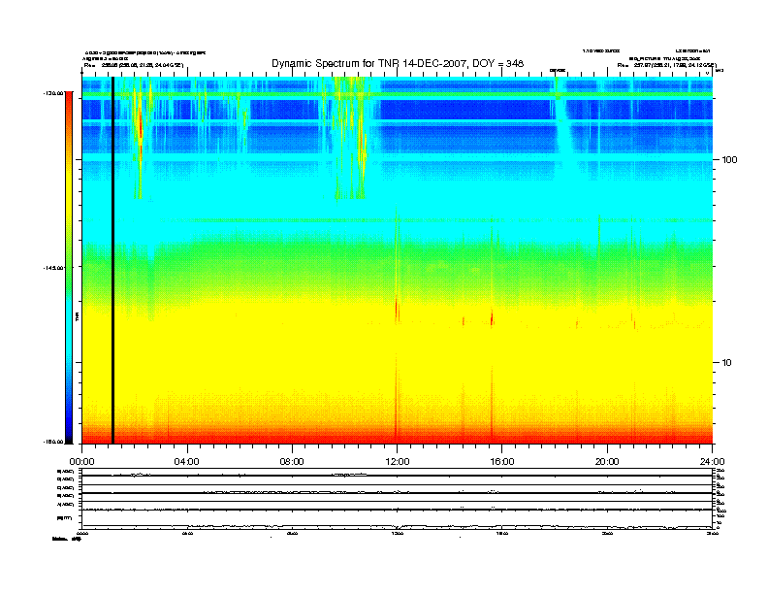
Task: Click the black vertical marker line in spectrum
Action: 112,260
